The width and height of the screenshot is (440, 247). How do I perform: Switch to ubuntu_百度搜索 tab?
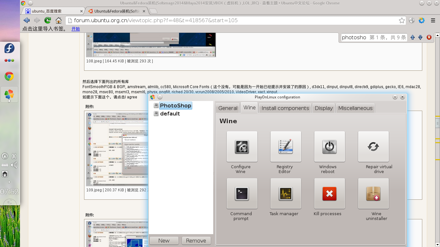(54, 11)
